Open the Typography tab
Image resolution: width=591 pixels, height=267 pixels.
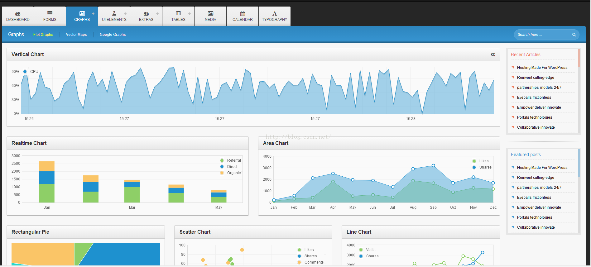pyautogui.click(x=275, y=16)
